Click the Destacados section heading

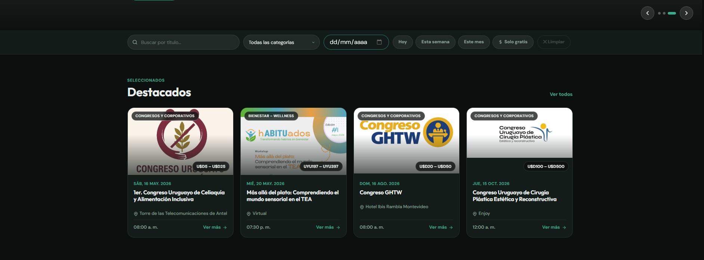tap(159, 92)
